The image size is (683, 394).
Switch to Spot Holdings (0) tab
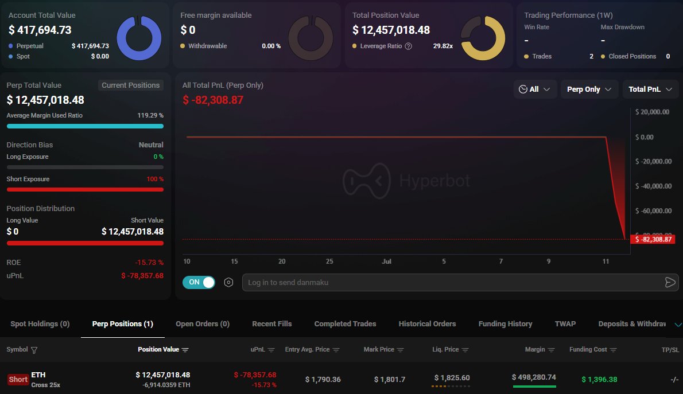40,324
